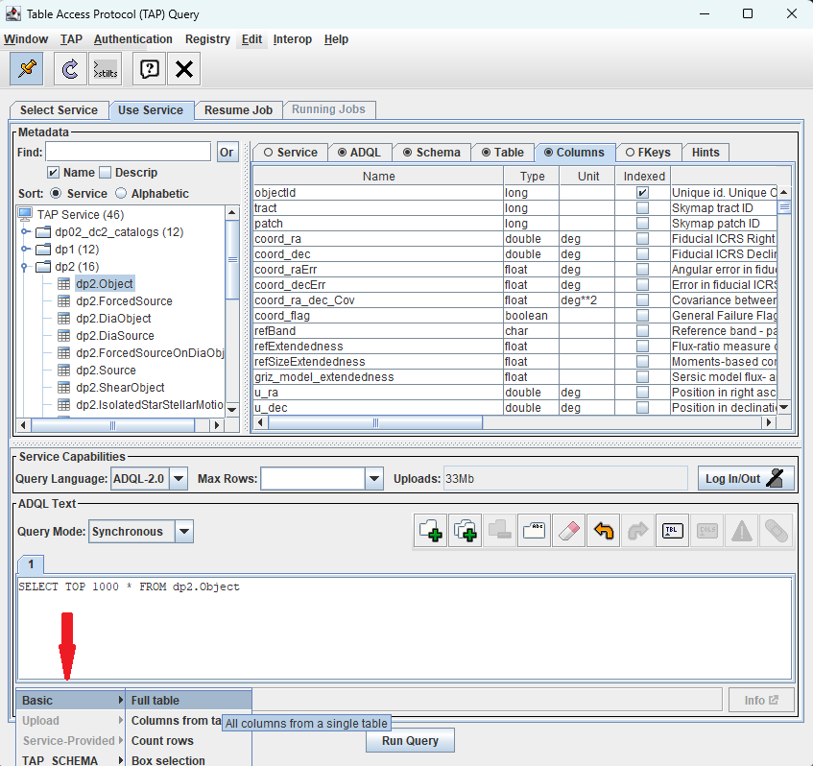The image size is (813, 766).
Task: Open the Window menu
Action: [26, 39]
